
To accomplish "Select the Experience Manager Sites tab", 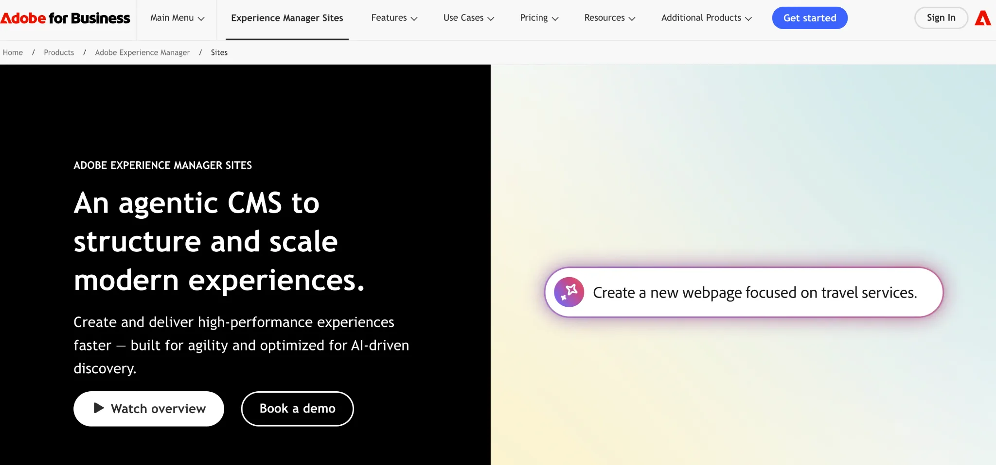I will [287, 18].
